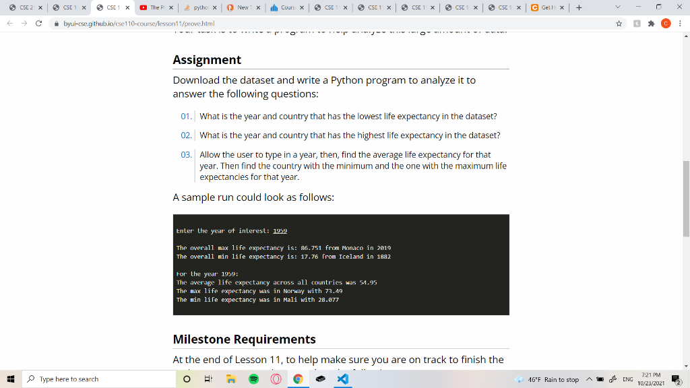This screenshot has height=388, width=690.
Task: Click the 'Norway with 73.49' line
Action: [259, 291]
